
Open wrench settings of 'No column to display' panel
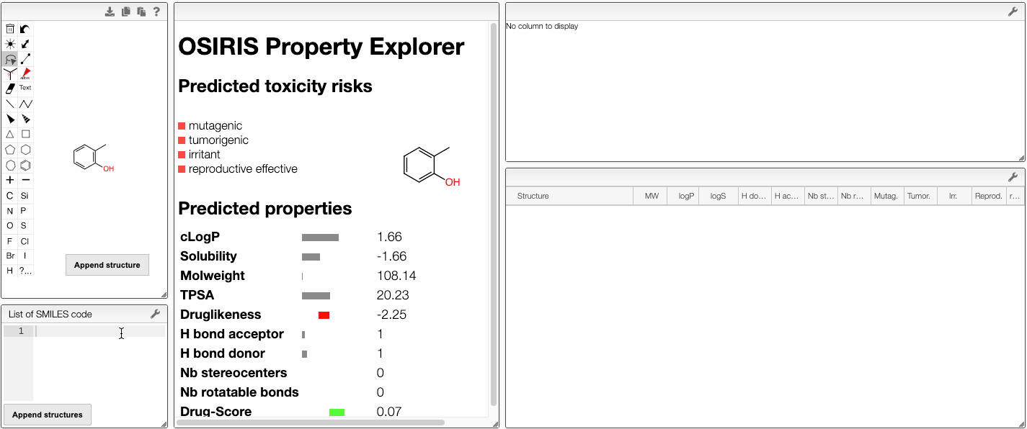(x=1012, y=12)
